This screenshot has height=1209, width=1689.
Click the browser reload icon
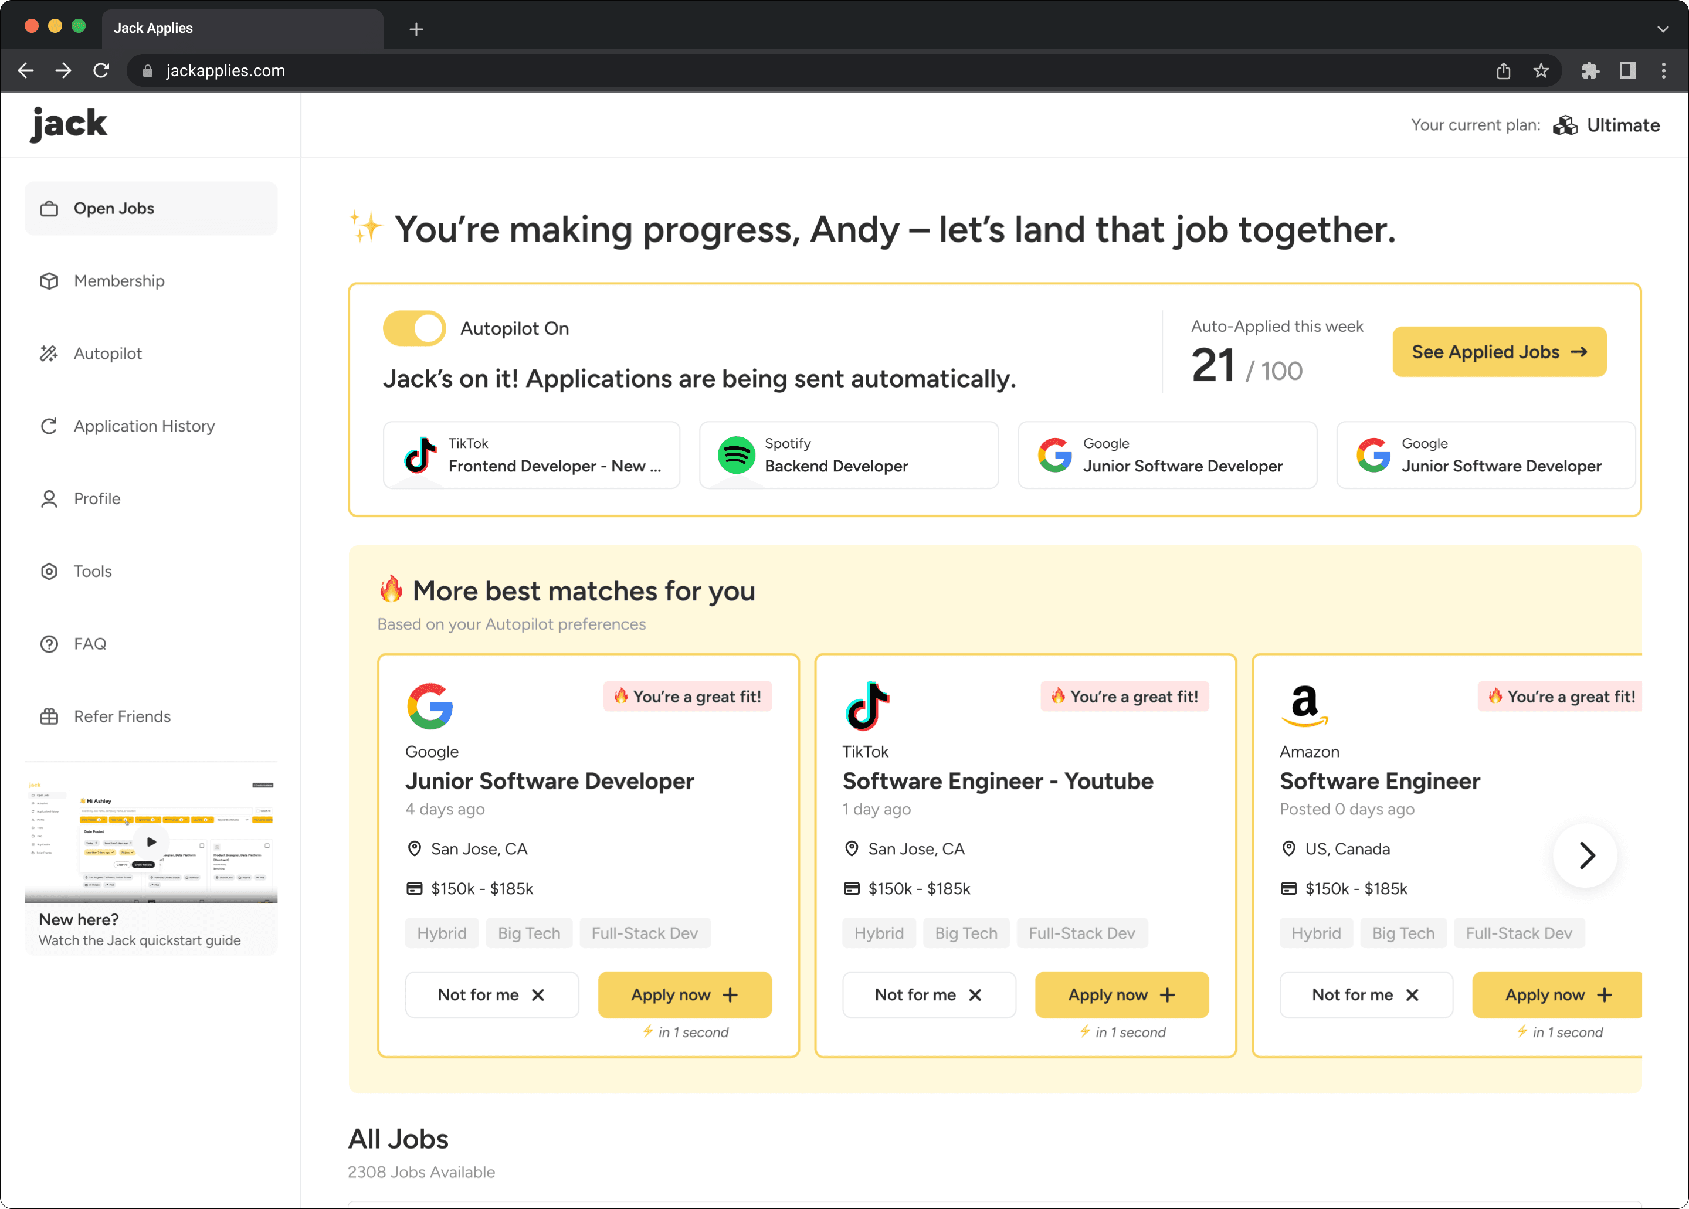(101, 71)
